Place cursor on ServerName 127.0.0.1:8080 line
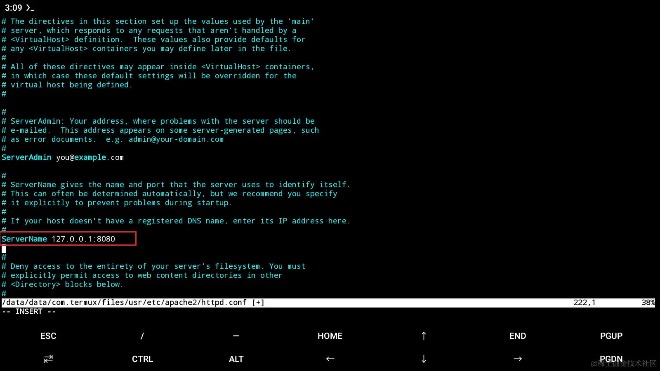This screenshot has width=660, height=371. click(59, 239)
